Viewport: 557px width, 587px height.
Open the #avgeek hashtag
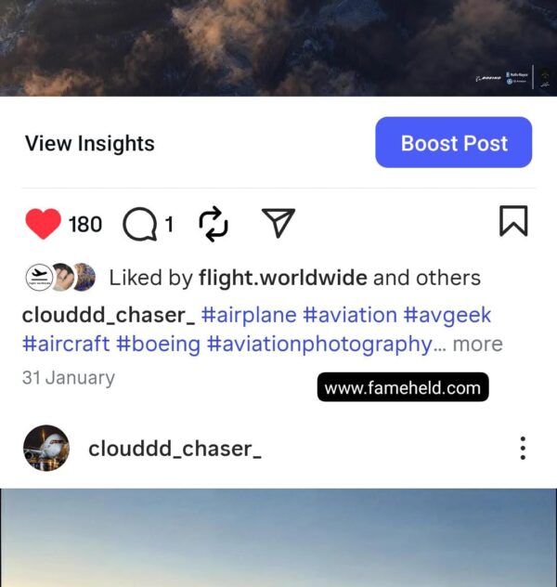coord(447,315)
